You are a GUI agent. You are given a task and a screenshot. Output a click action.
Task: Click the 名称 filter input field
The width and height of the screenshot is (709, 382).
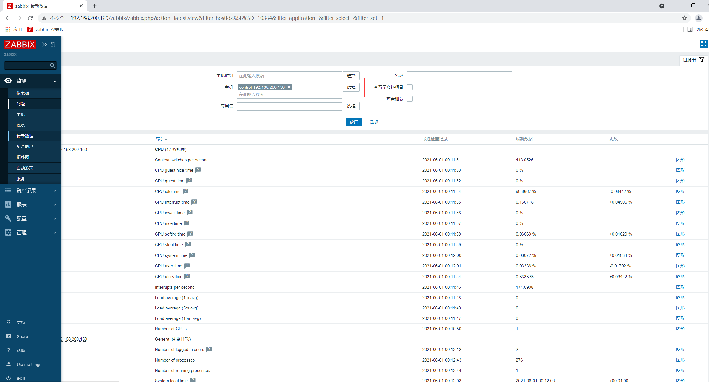click(459, 76)
